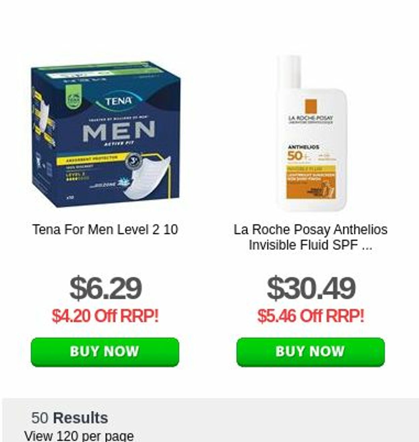This screenshot has width=419, height=442.
Task: Click the green badge on Tena box
Action: coord(73,98)
